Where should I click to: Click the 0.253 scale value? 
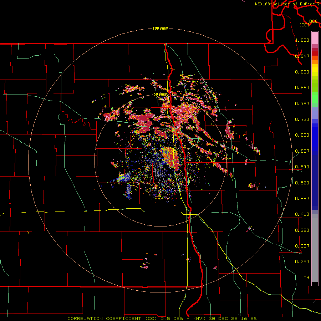(x=302, y=262)
